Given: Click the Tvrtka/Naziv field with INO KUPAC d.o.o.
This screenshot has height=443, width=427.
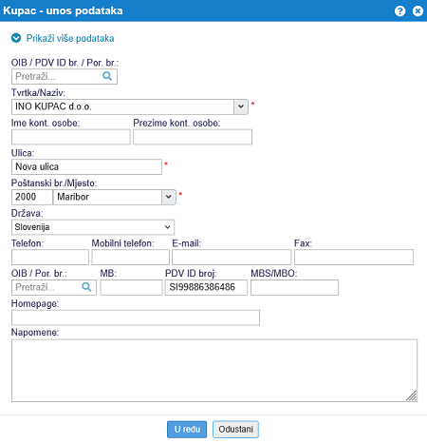Looking at the screenshot, I should pos(122,106).
